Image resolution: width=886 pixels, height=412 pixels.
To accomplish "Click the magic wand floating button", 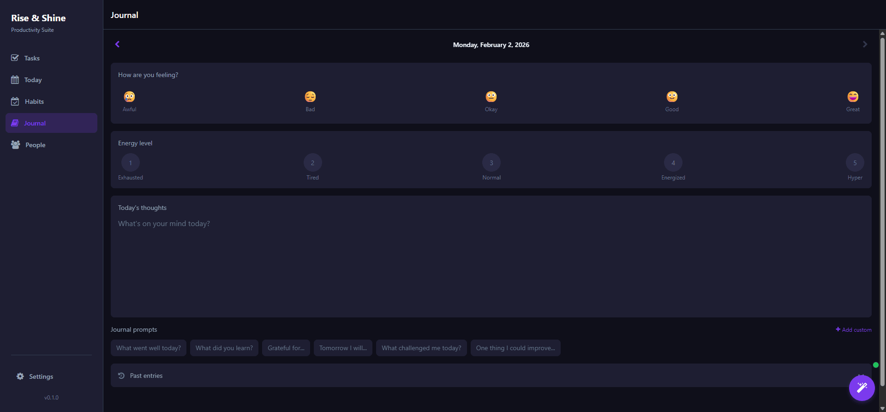I will click(862, 388).
